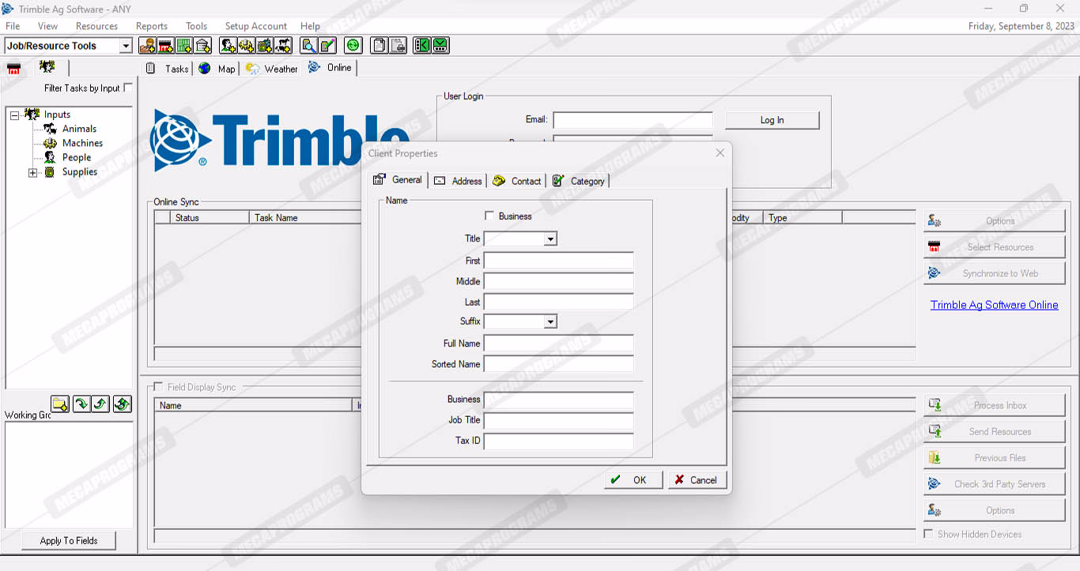Viewport: 1080px width, 571px height.
Task: Click the magnifier find toolbar icon
Action: coord(309,46)
